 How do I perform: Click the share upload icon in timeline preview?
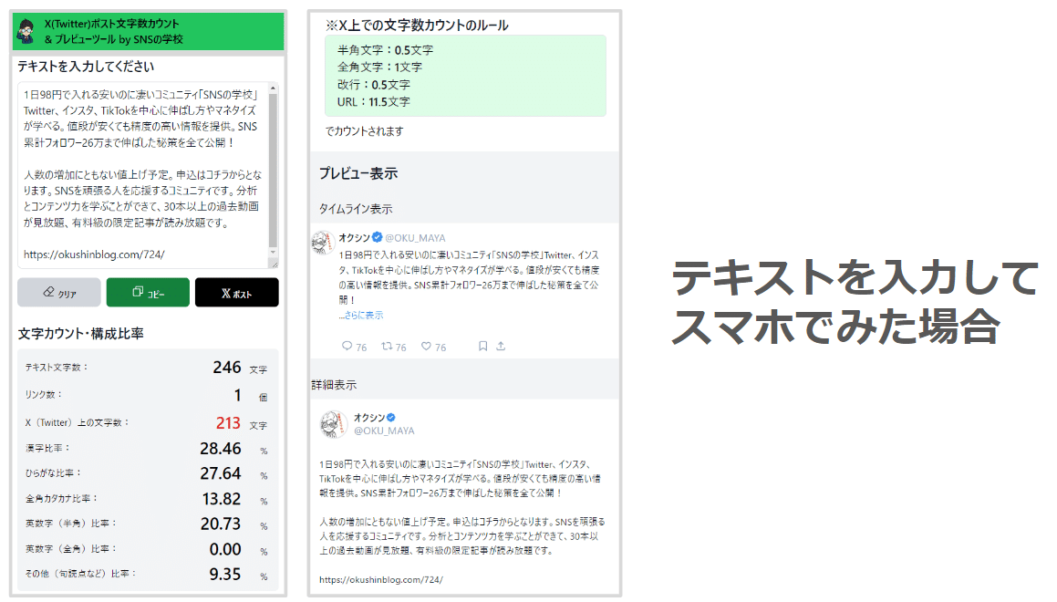pos(501,346)
